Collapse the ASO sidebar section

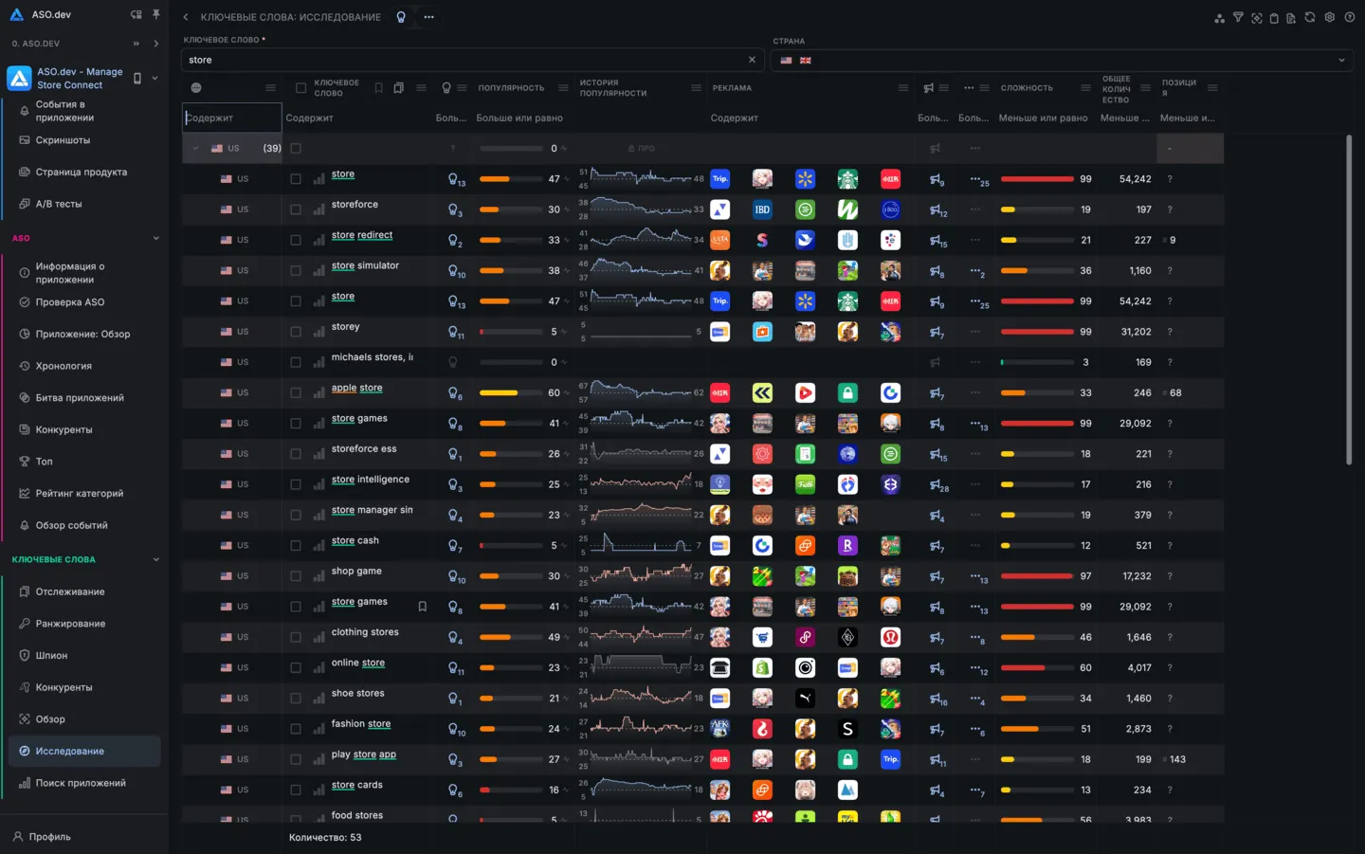point(156,238)
